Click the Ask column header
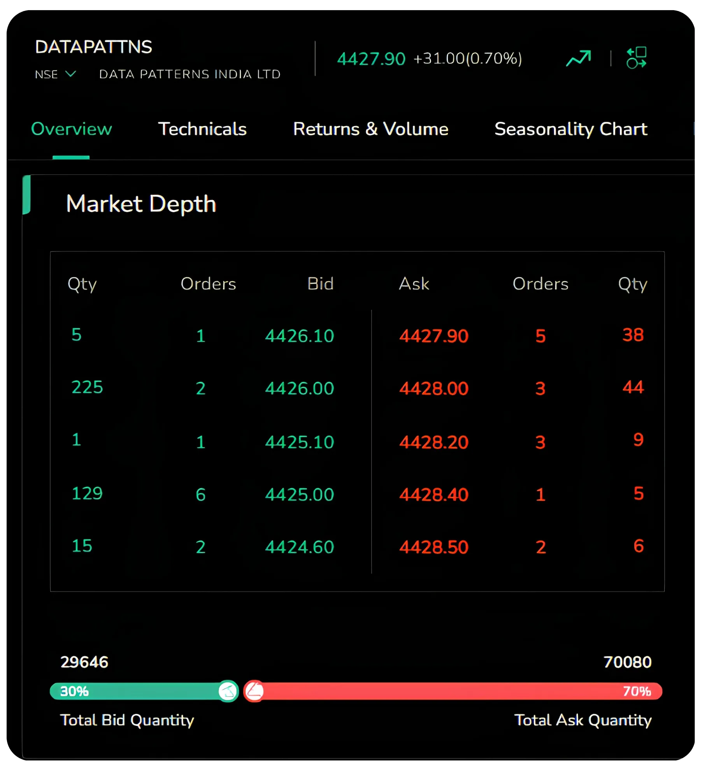702x769 pixels. (414, 283)
